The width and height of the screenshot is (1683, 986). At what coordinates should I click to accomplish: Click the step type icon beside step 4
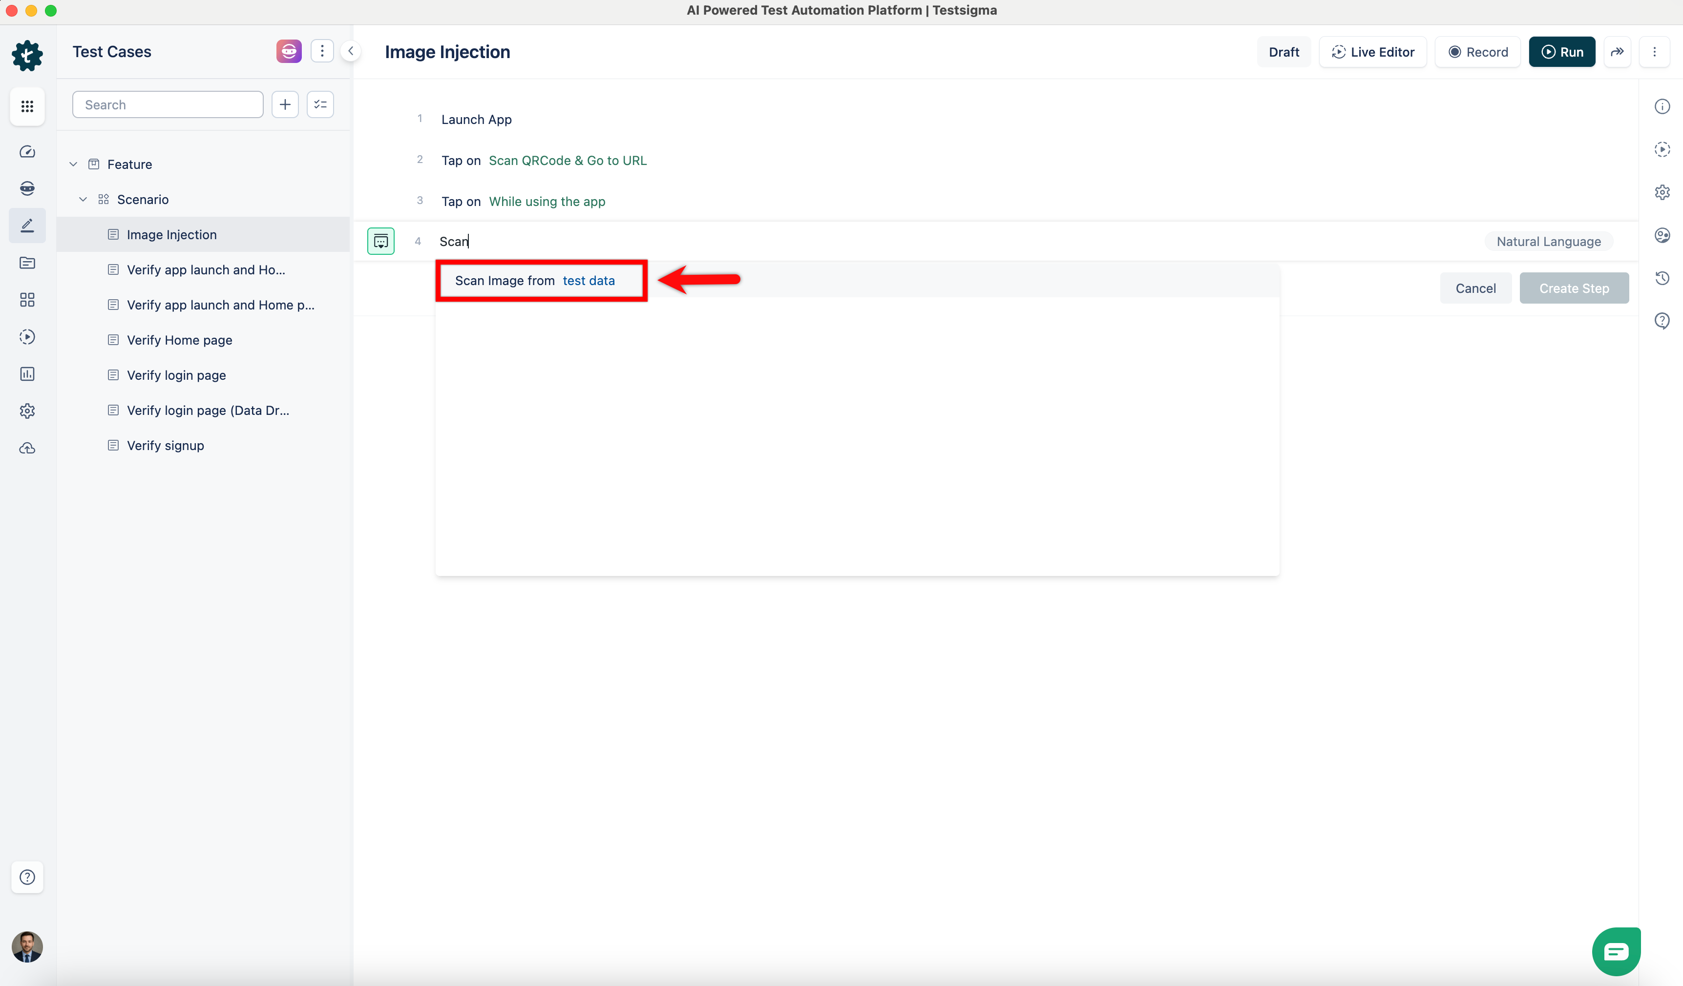pyautogui.click(x=380, y=241)
